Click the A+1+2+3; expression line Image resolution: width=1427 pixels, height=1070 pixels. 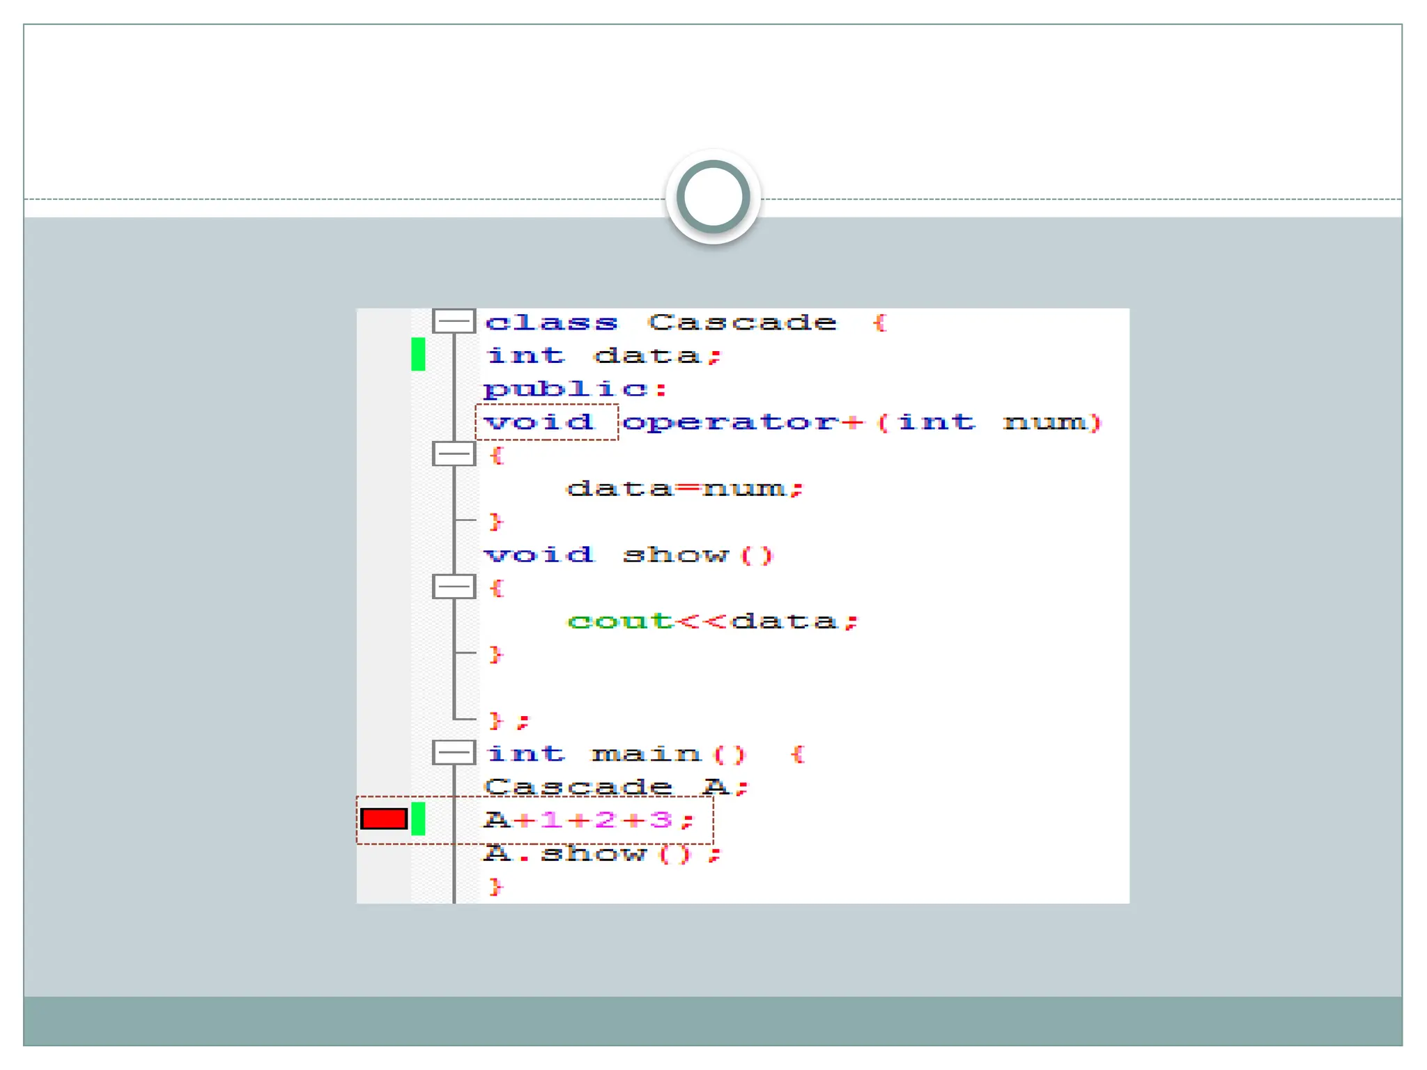pyautogui.click(x=589, y=820)
